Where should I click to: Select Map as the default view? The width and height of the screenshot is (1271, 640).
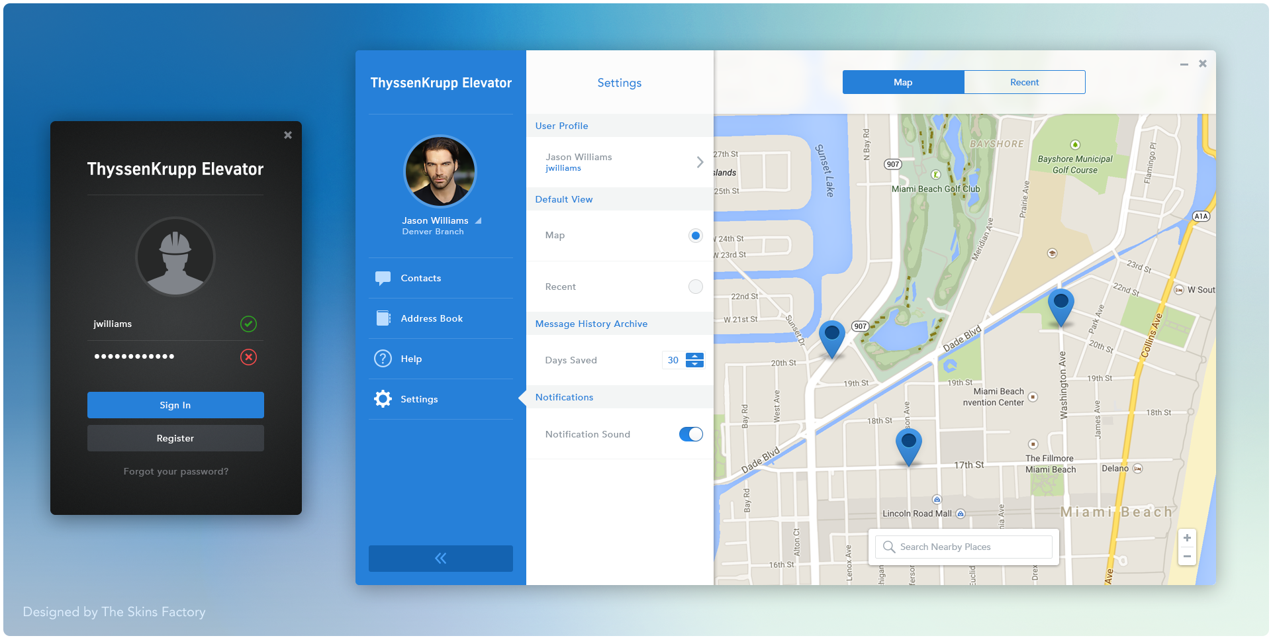click(x=694, y=235)
